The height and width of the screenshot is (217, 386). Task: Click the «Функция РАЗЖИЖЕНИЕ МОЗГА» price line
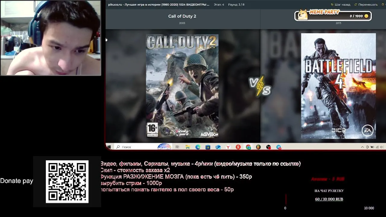[176, 177]
